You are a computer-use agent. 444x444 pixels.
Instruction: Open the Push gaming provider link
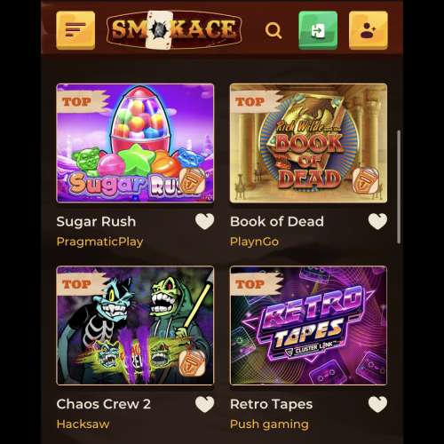click(x=269, y=424)
